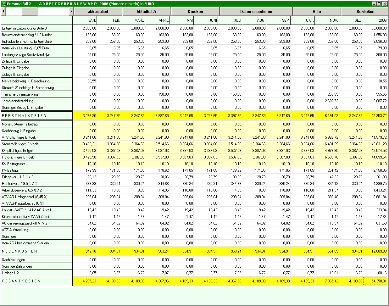Click the row label KV-pflichtiges Entgelt
This screenshot has width=389, height=306.
(37, 151)
